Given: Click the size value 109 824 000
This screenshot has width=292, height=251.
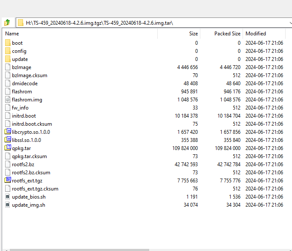Looking at the screenshot, I should (x=185, y=148).
